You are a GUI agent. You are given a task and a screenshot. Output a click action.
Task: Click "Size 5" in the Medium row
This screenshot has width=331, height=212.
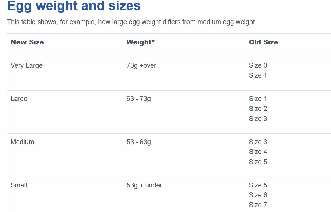[x=258, y=162]
